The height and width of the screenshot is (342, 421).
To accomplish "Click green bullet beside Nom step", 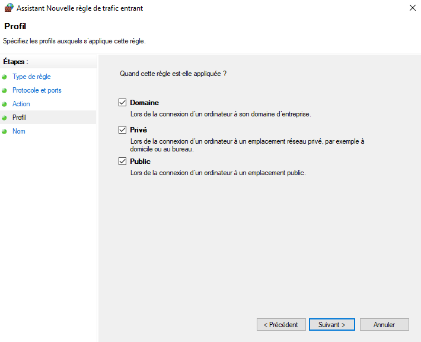I will 5,132.
